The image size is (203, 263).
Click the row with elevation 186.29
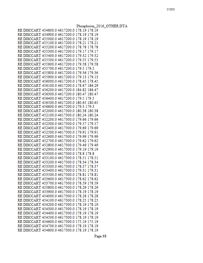point(58,85)
